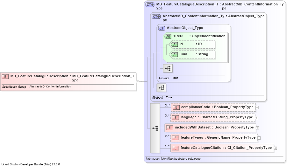Select the language : CharacterString_PropertyType label

(x=217, y=117)
